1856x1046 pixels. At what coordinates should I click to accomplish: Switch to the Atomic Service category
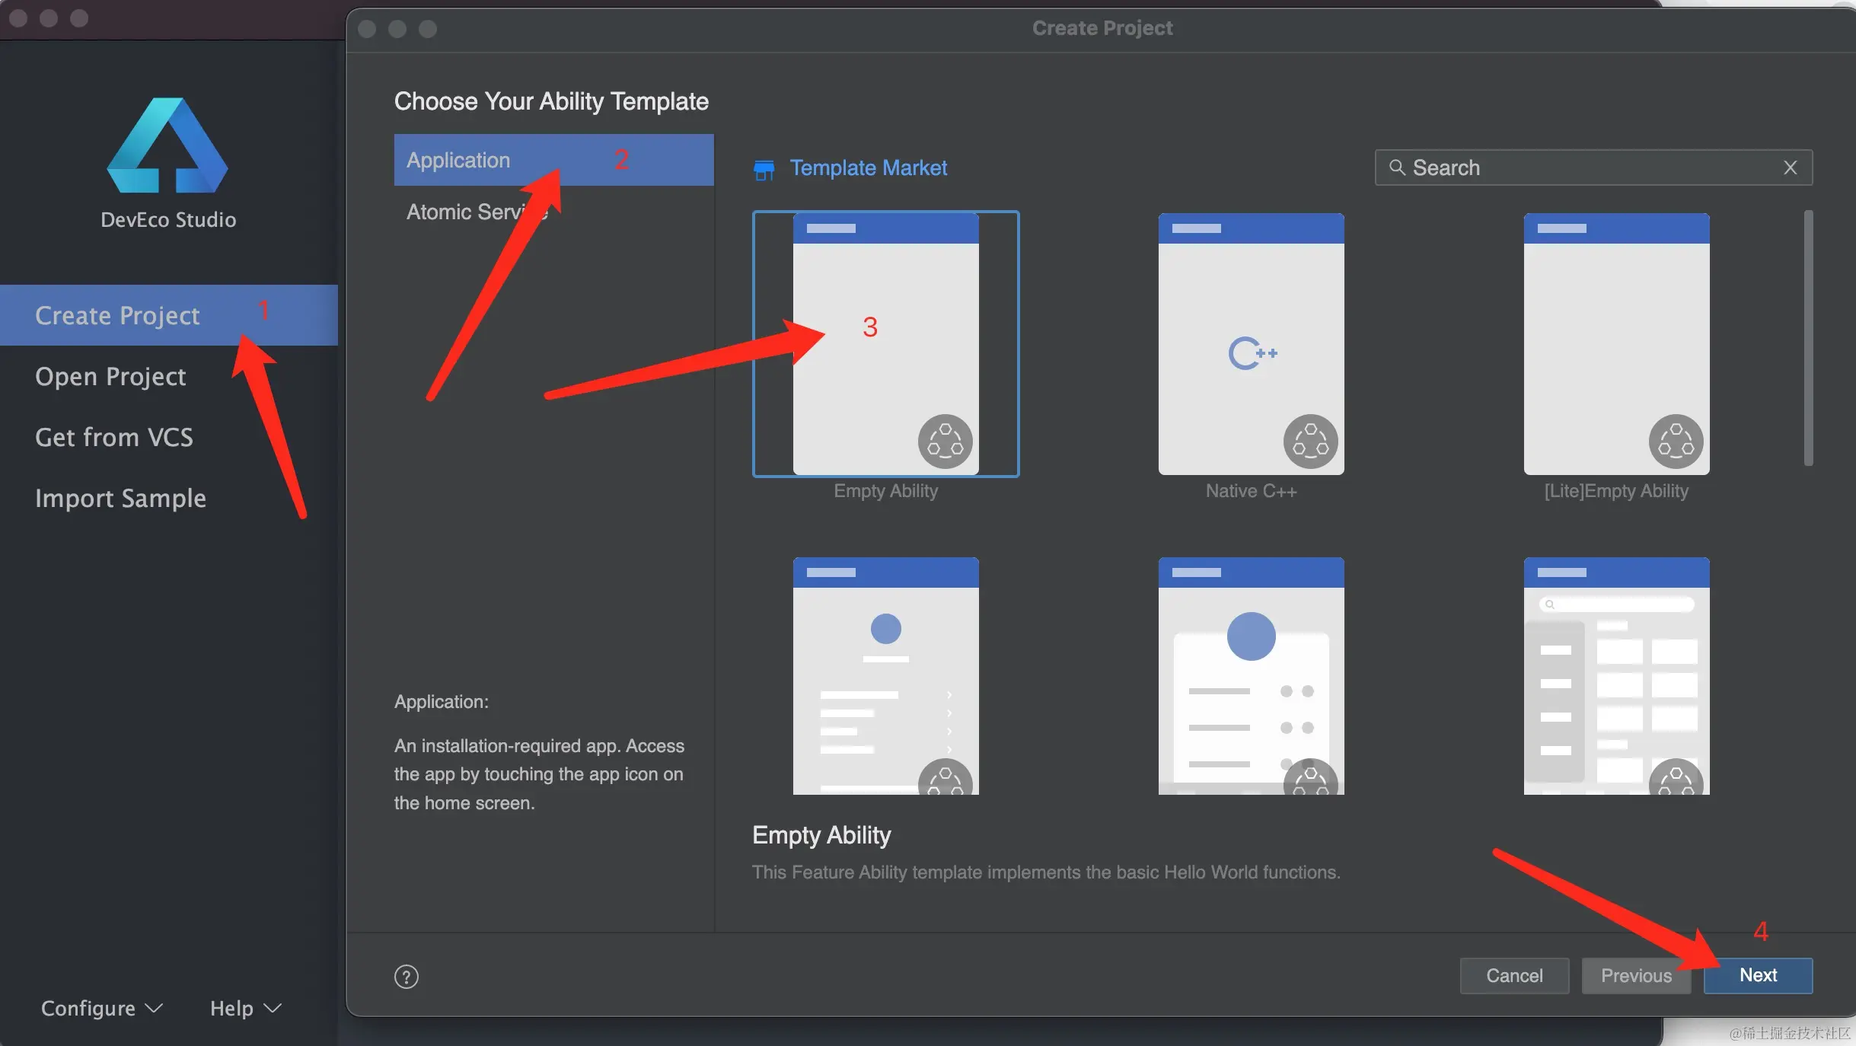464,212
